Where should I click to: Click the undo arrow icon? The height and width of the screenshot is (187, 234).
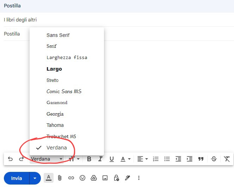(10, 159)
